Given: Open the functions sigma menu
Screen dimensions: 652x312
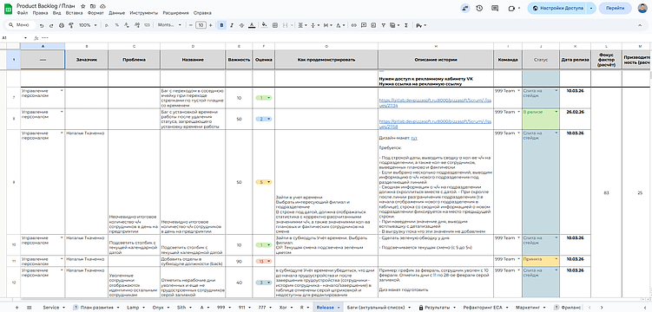Looking at the screenshot, I should click(405, 25).
